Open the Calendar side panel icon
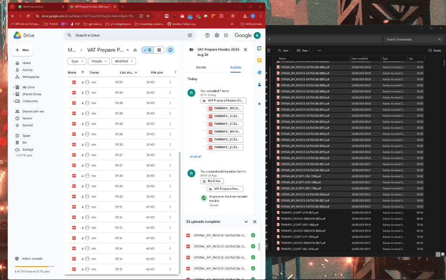446x280 pixels. click(x=259, y=48)
